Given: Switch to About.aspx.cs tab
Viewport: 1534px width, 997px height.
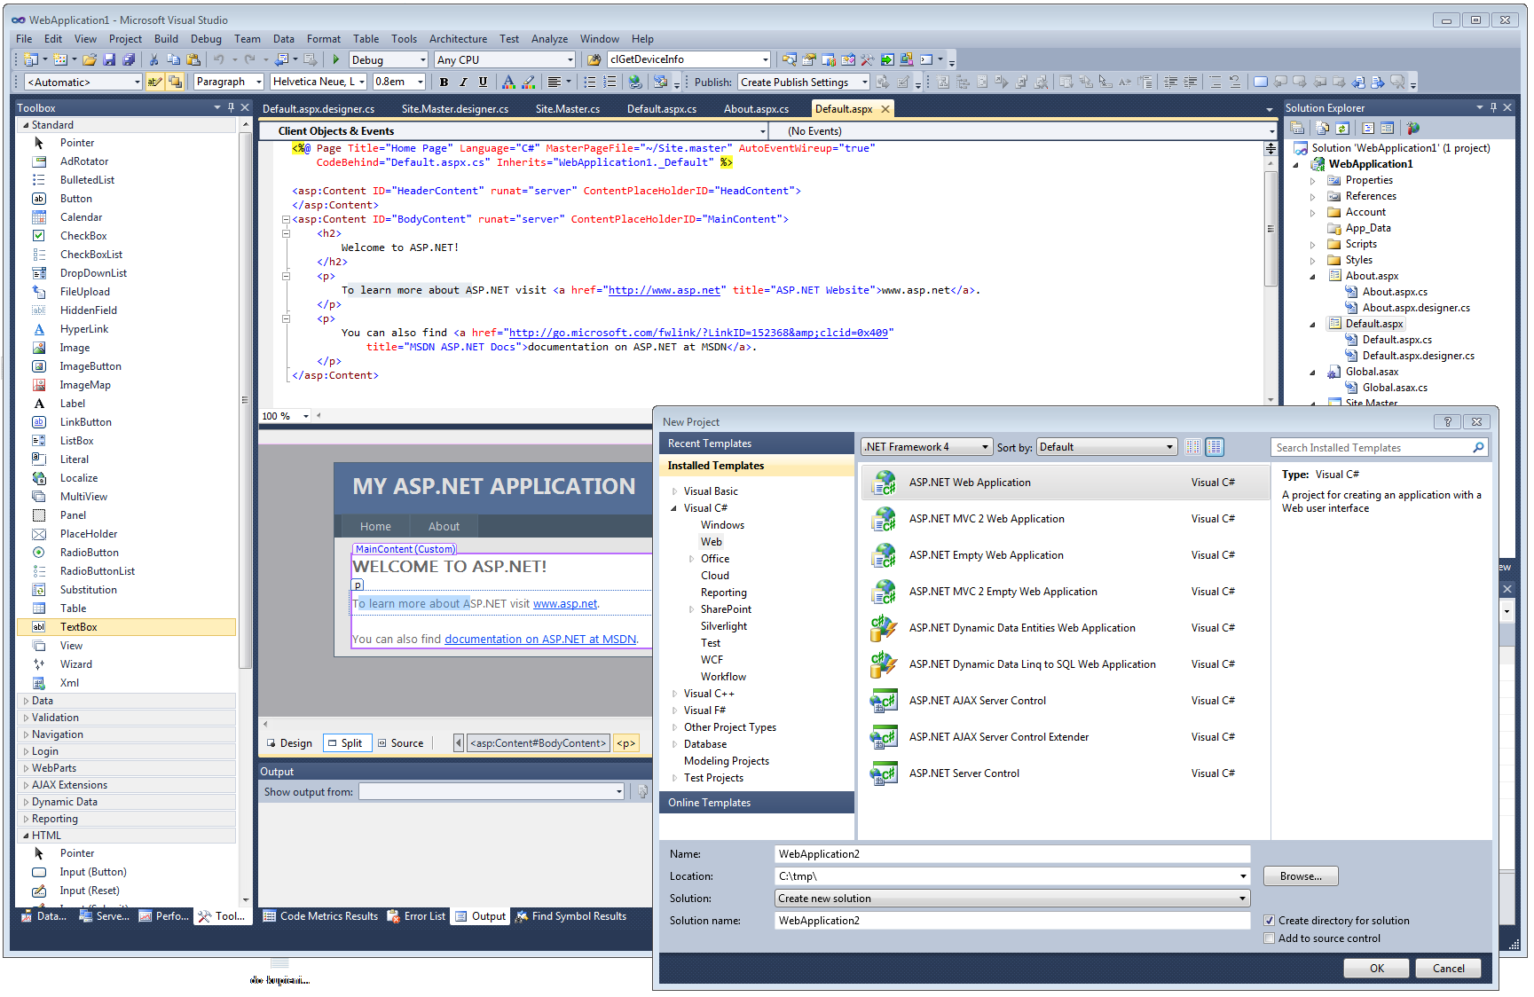Looking at the screenshot, I should tap(756, 109).
